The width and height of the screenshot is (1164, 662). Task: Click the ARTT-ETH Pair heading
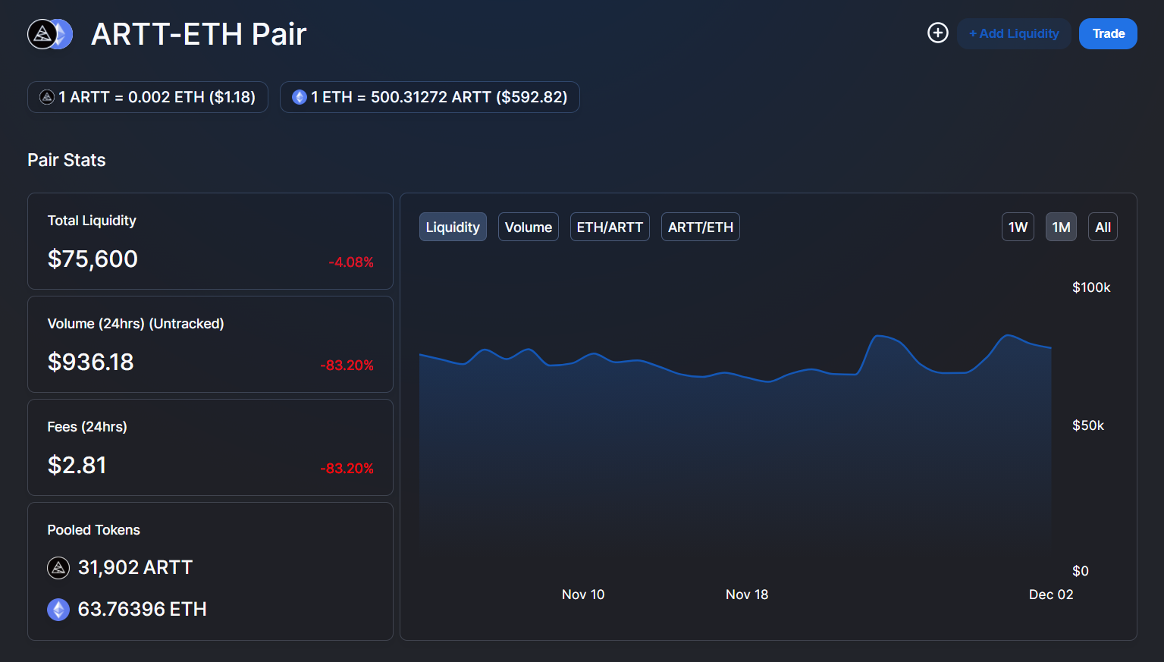199,34
